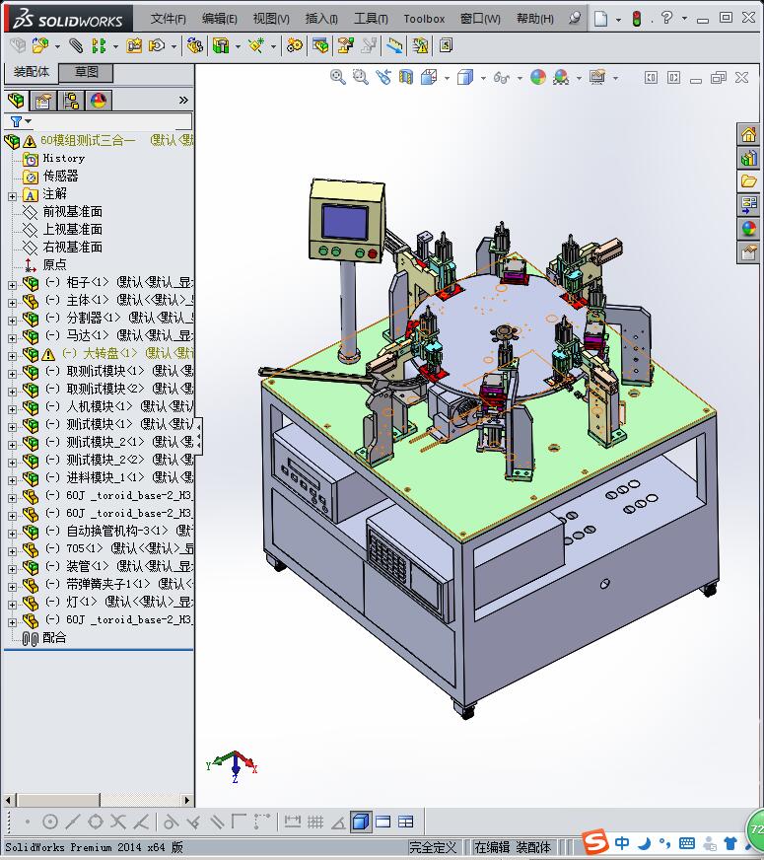Open the 文件(F) menu
The width and height of the screenshot is (764, 860).
pyautogui.click(x=169, y=19)
